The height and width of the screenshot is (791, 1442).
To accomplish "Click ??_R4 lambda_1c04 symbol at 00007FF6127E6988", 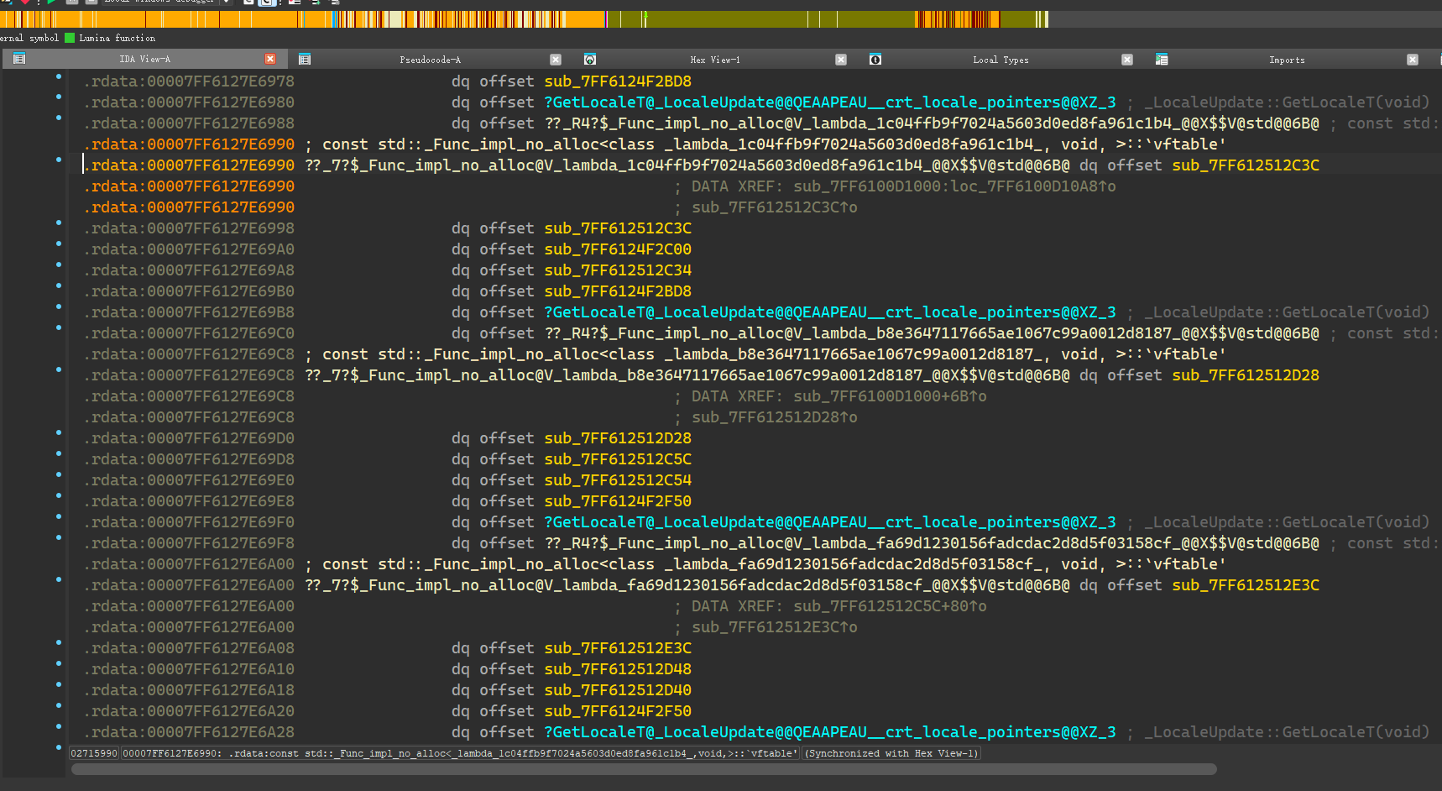I will (932, 123).
